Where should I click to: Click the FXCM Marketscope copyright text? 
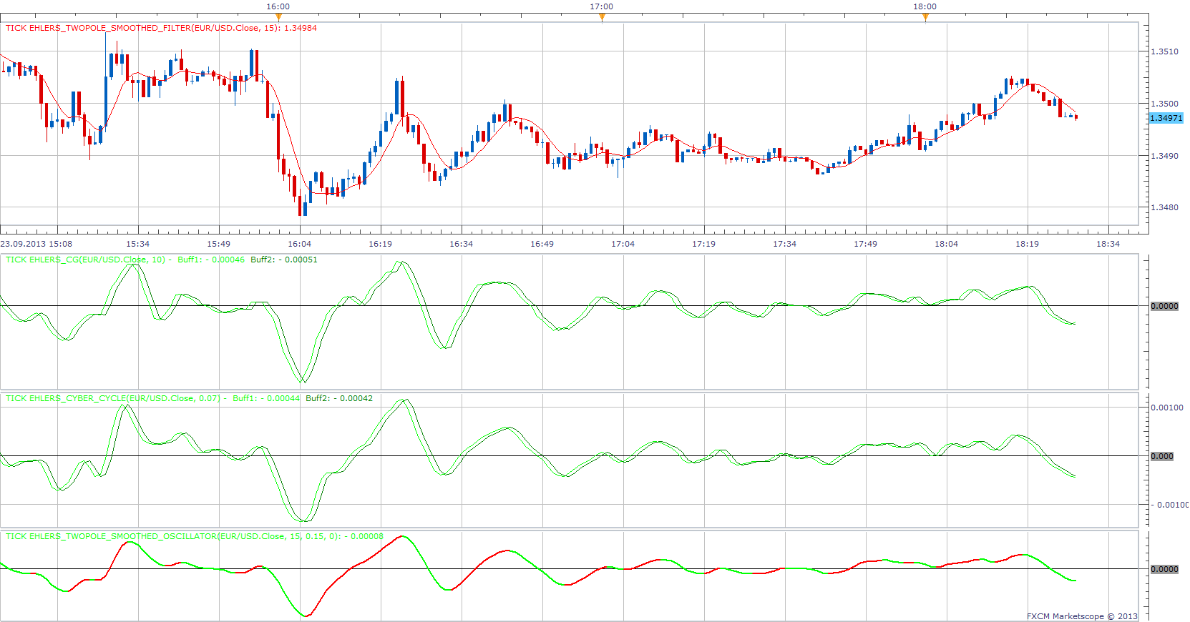point(1082,616)
